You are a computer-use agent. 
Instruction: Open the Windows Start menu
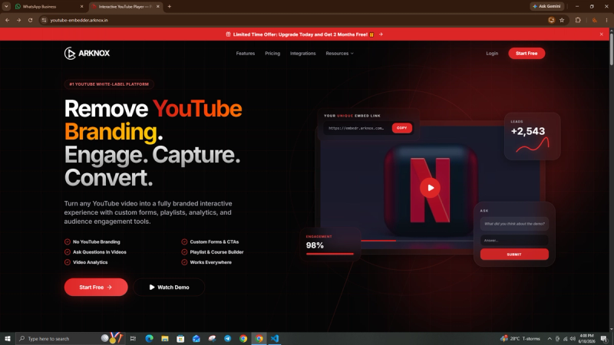pos(8,338)
